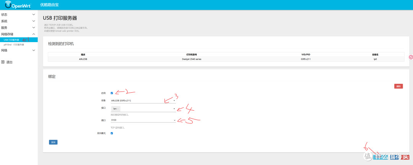
Task: Click the A9U25B cell in printer table
Action: click(x=83, y=59)
